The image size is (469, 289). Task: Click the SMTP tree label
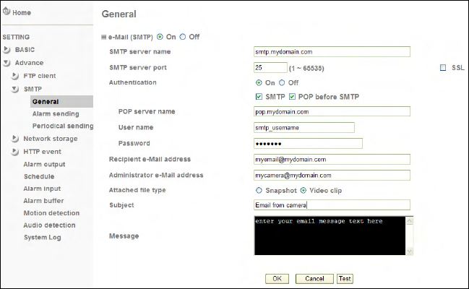[33, 89]
